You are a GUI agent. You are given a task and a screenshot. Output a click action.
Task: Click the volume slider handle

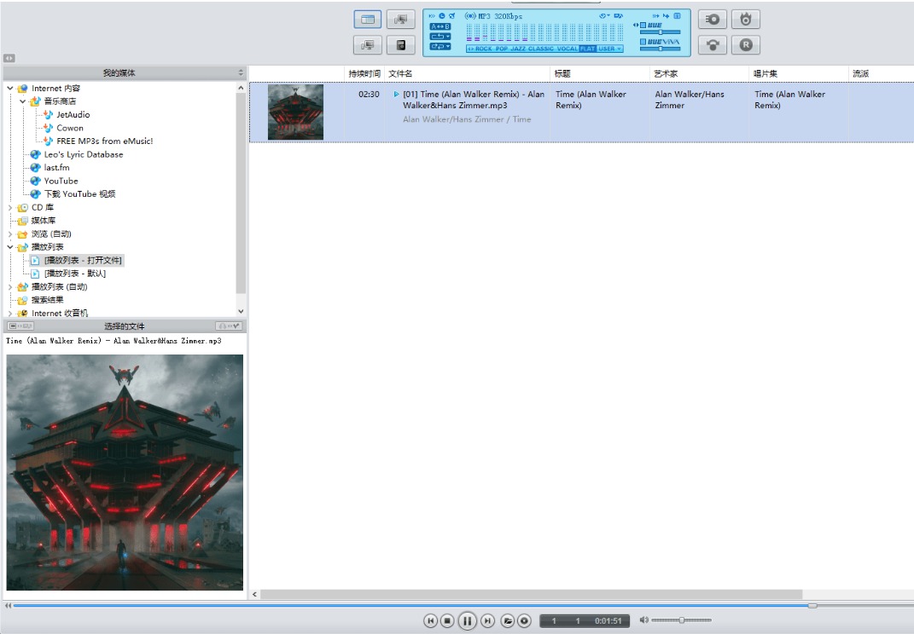[x=681, y=620]
